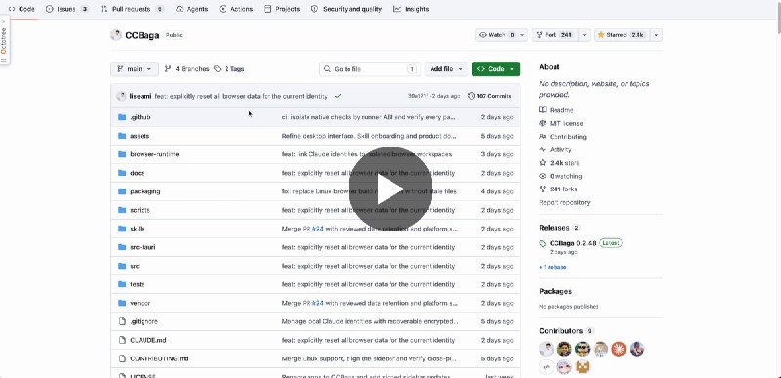Open the Fork options dropdown arrow
This screenshot has width=781, height=378.
point(584,35)
